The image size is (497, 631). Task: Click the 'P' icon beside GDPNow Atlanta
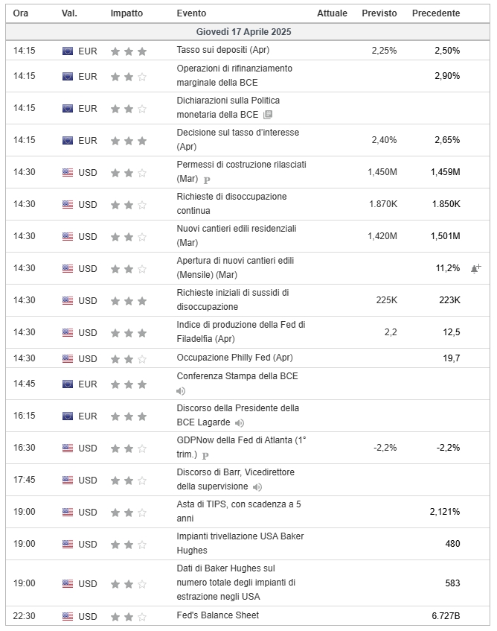[205, 455]
